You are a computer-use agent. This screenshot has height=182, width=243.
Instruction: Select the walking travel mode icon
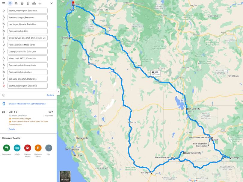coord(28,3)
